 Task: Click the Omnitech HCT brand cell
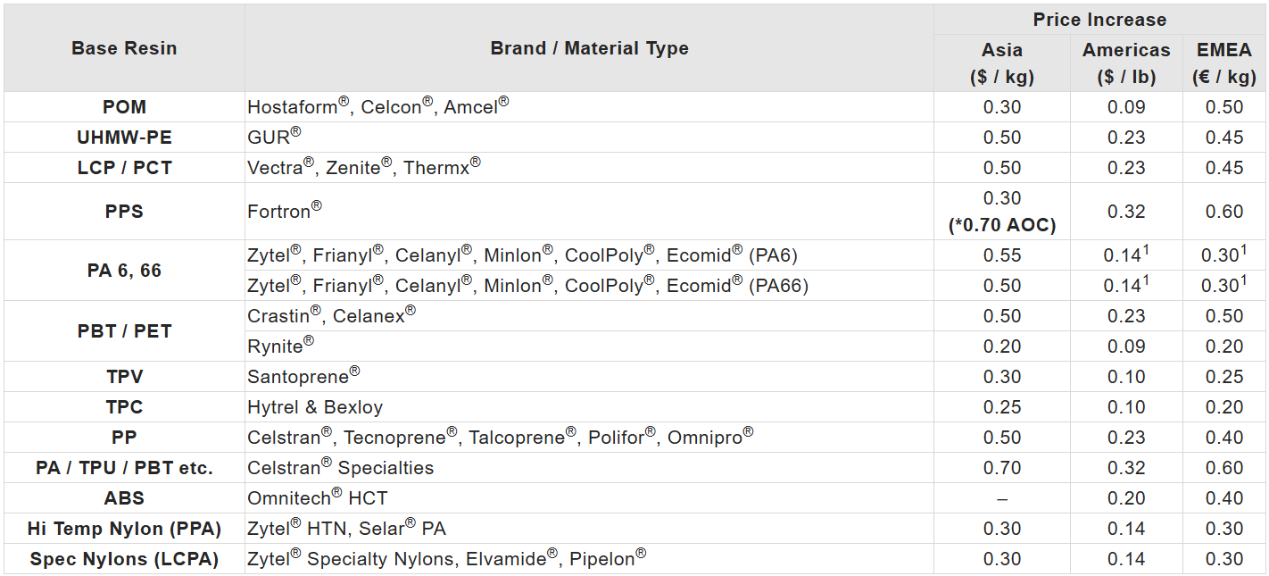[x=317, y=498]
